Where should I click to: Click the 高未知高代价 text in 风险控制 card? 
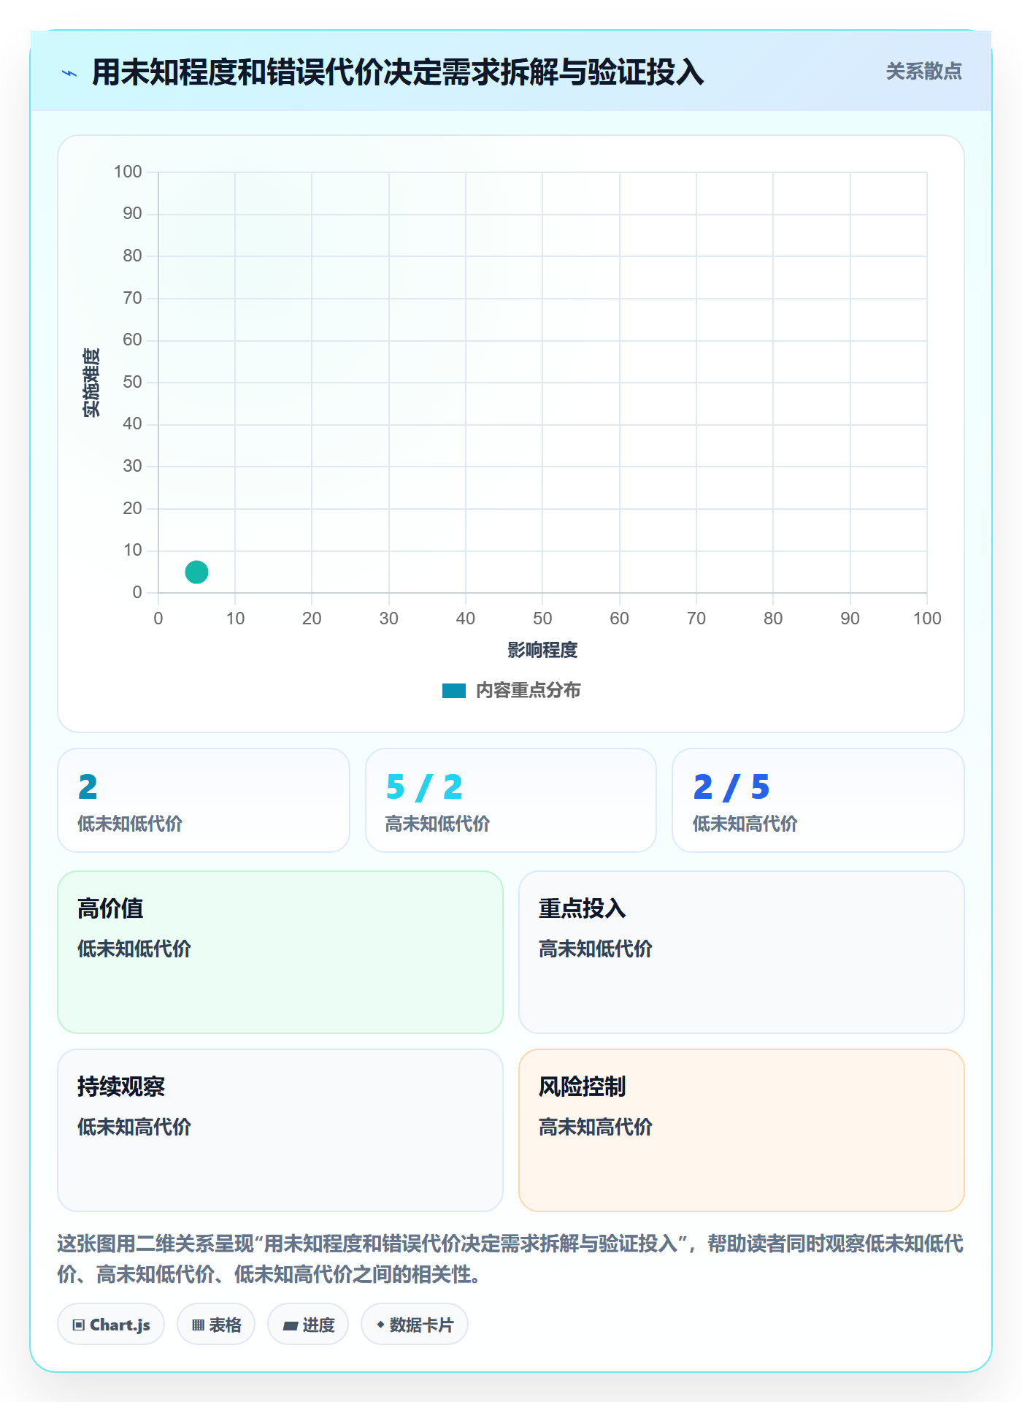coord(596,1127)
